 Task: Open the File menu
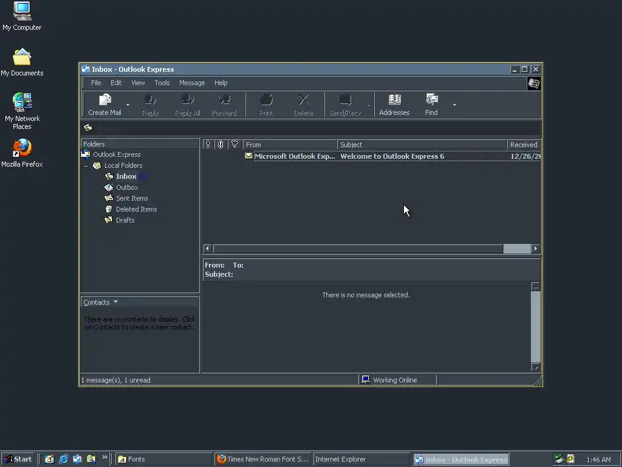[x=96, y=83]
